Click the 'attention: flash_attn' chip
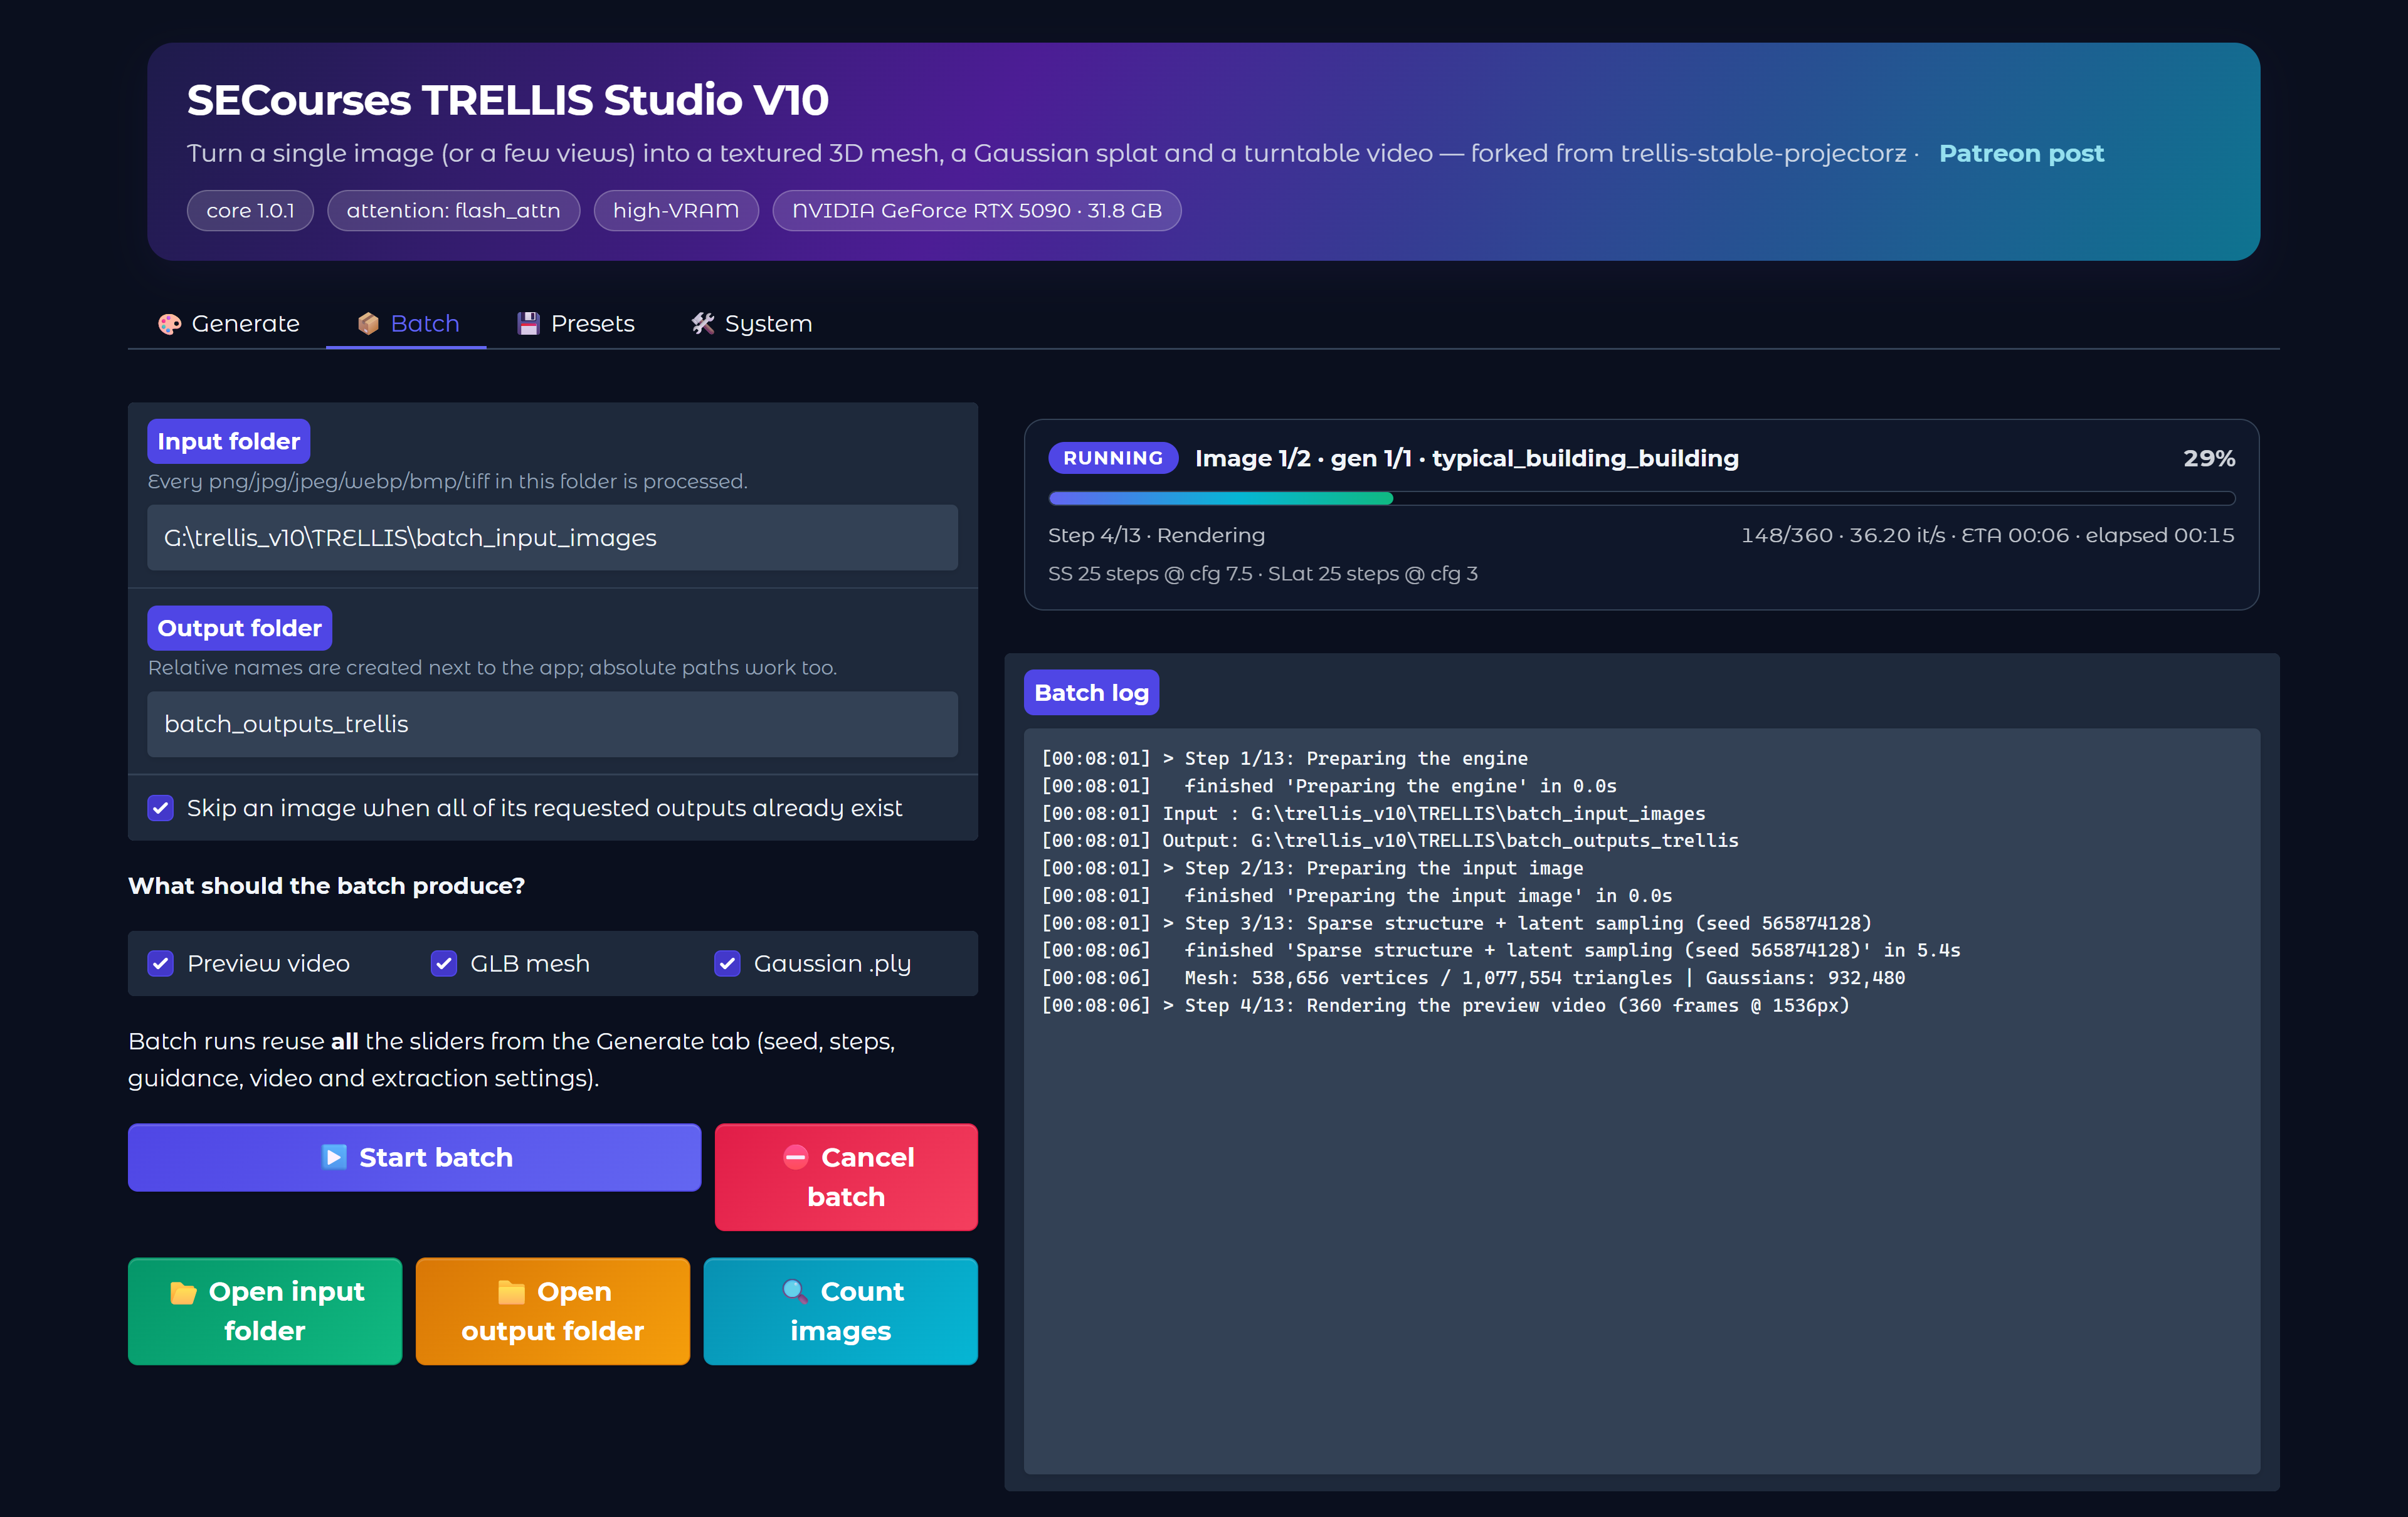Viewport: 2408px width, 1517px height. [x=454, y=211]
